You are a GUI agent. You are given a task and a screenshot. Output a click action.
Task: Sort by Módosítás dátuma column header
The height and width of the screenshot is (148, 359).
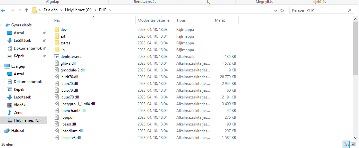click(154, 20)
